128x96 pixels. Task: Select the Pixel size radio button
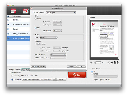[x=35, y=19]
